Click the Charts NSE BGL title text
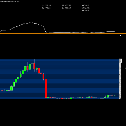Viewport: 126px width, 126px height. coord(14,2)
